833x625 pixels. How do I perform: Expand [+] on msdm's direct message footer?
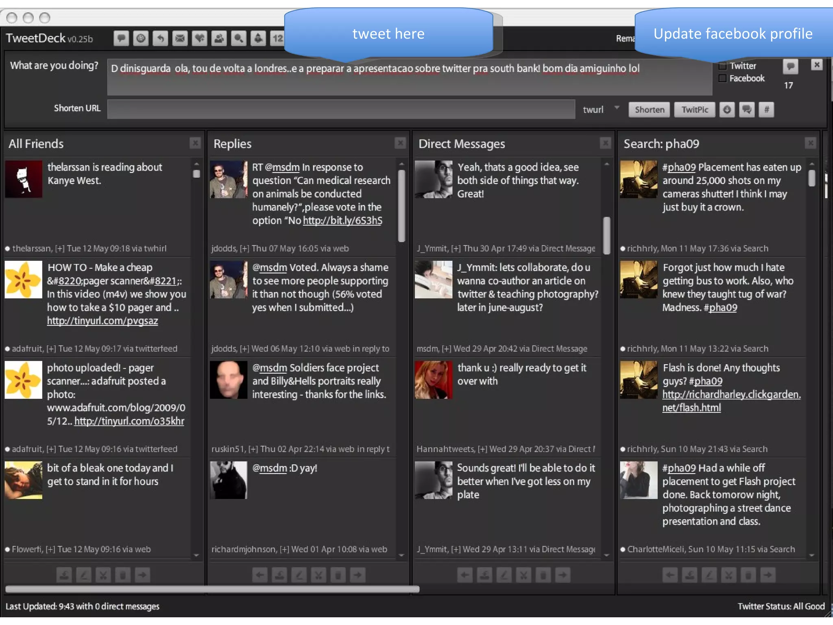447,349
